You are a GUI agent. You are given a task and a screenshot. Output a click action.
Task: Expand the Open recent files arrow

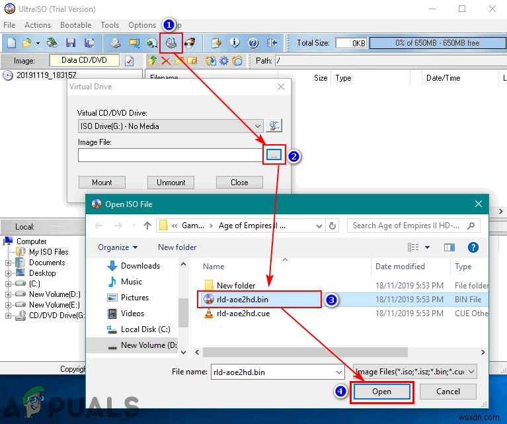point(38,43)
